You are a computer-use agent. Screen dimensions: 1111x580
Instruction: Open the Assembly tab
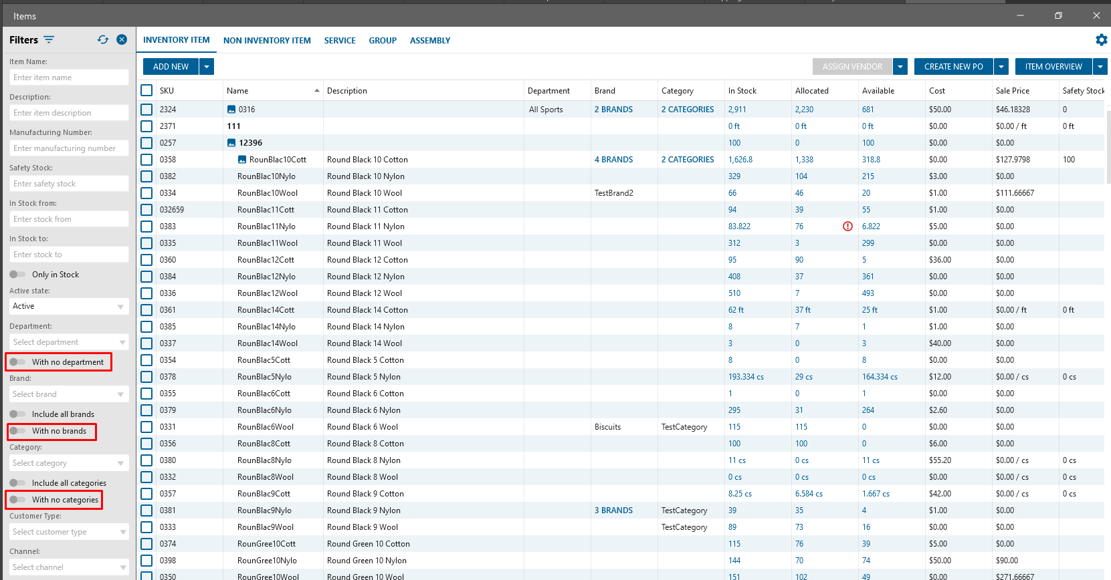click(x=429, y=41)
